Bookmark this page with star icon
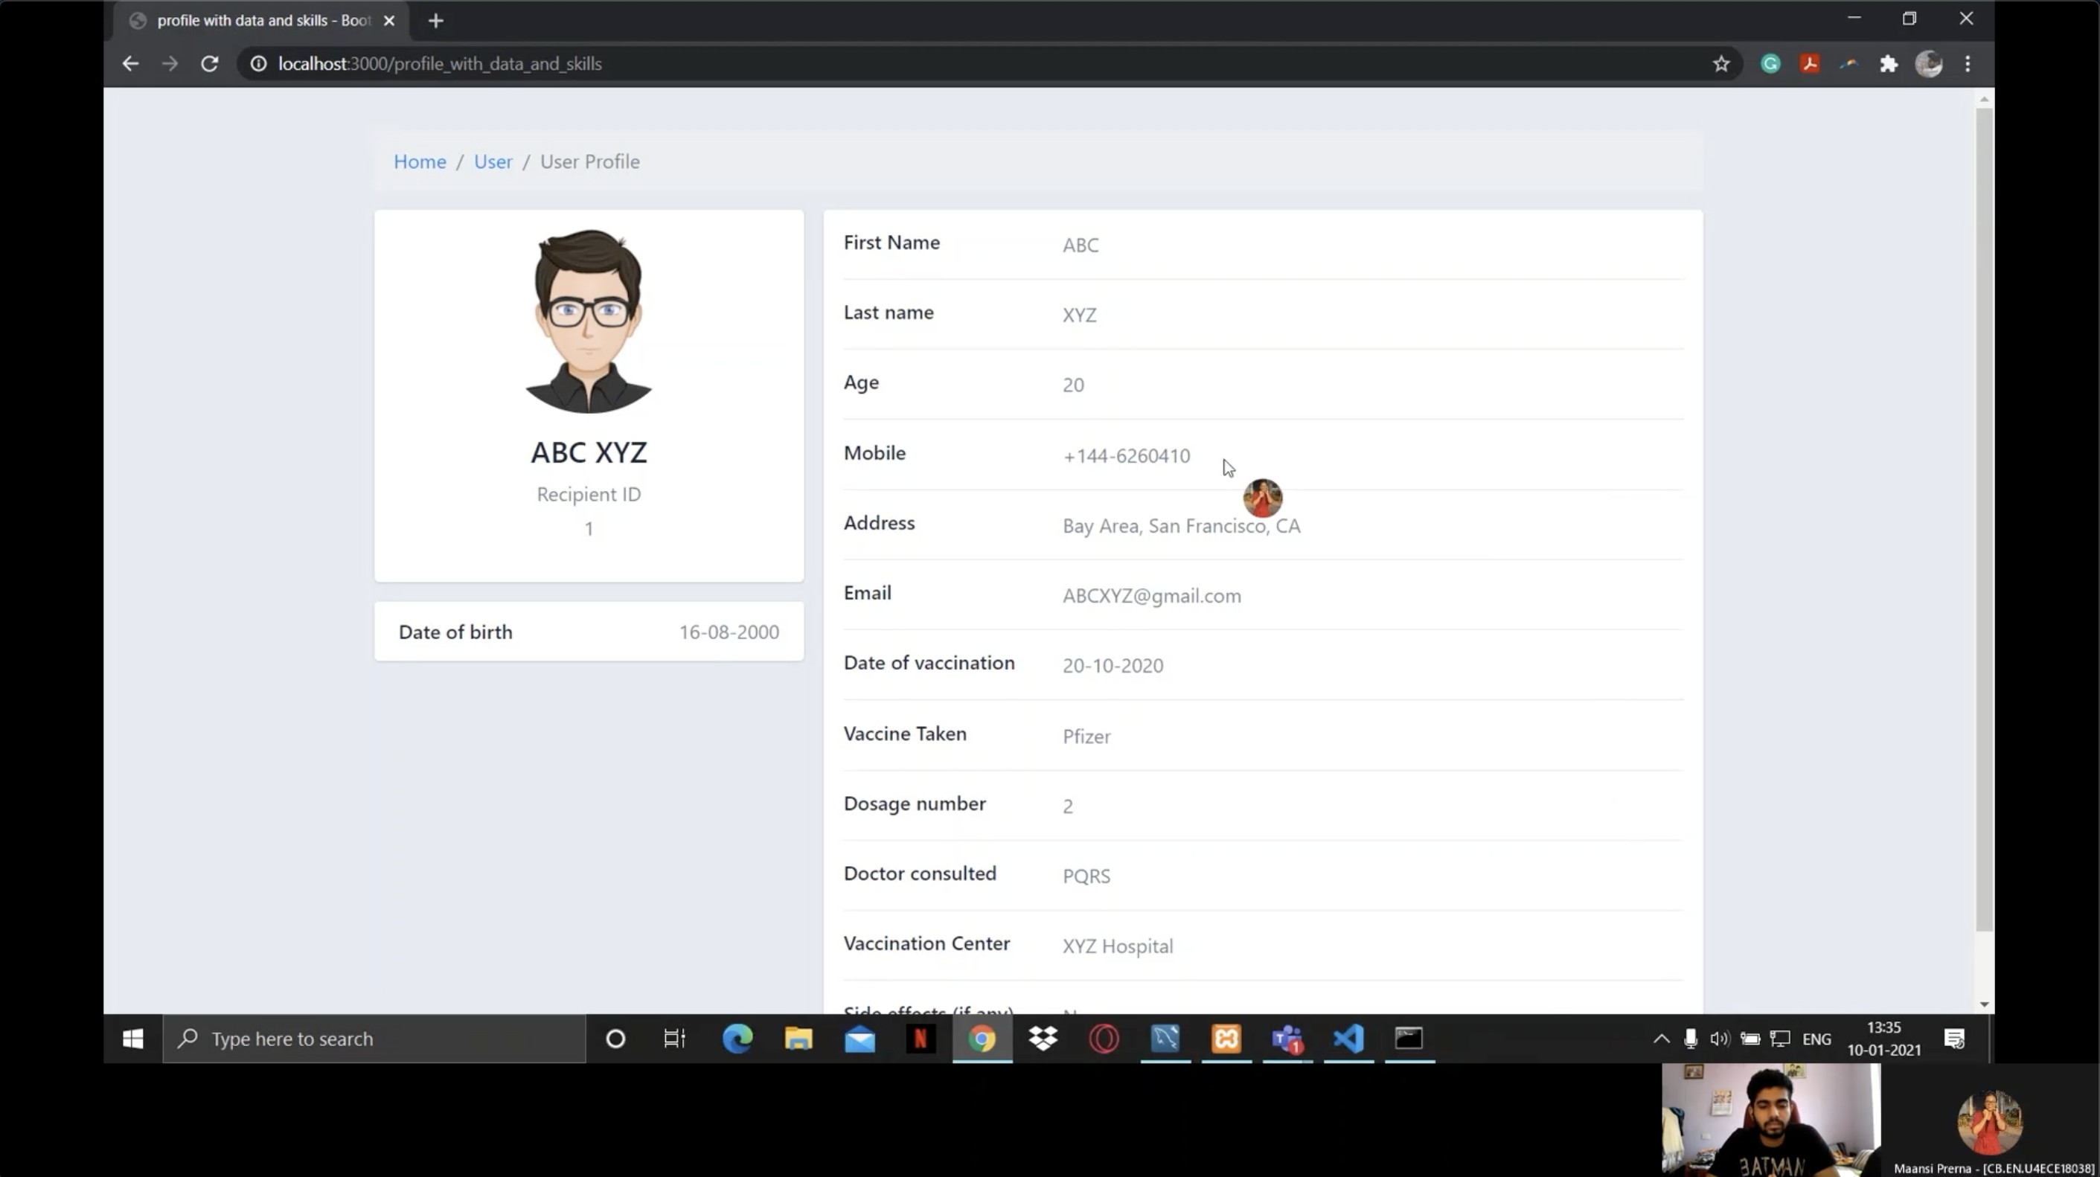The width and height of the screenshot is (2100, 1177). [x=1721, y=63]
